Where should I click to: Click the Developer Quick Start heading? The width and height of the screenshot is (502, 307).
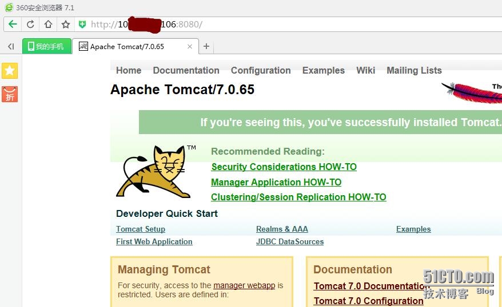point(167,213)
